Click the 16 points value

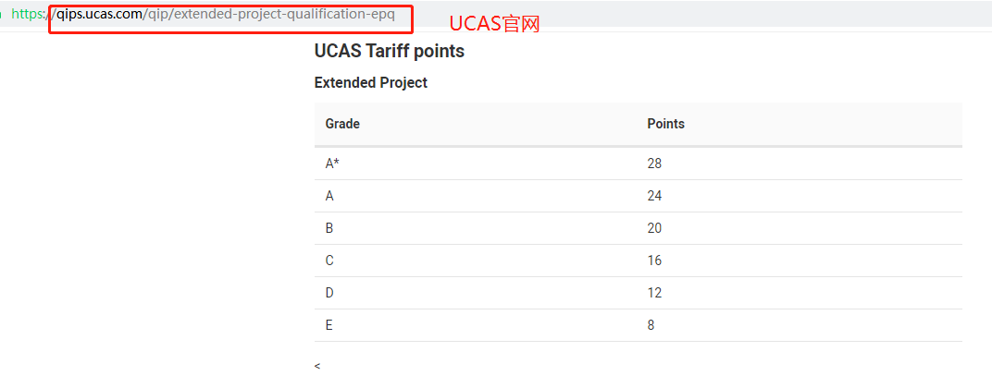coord(654,261)
